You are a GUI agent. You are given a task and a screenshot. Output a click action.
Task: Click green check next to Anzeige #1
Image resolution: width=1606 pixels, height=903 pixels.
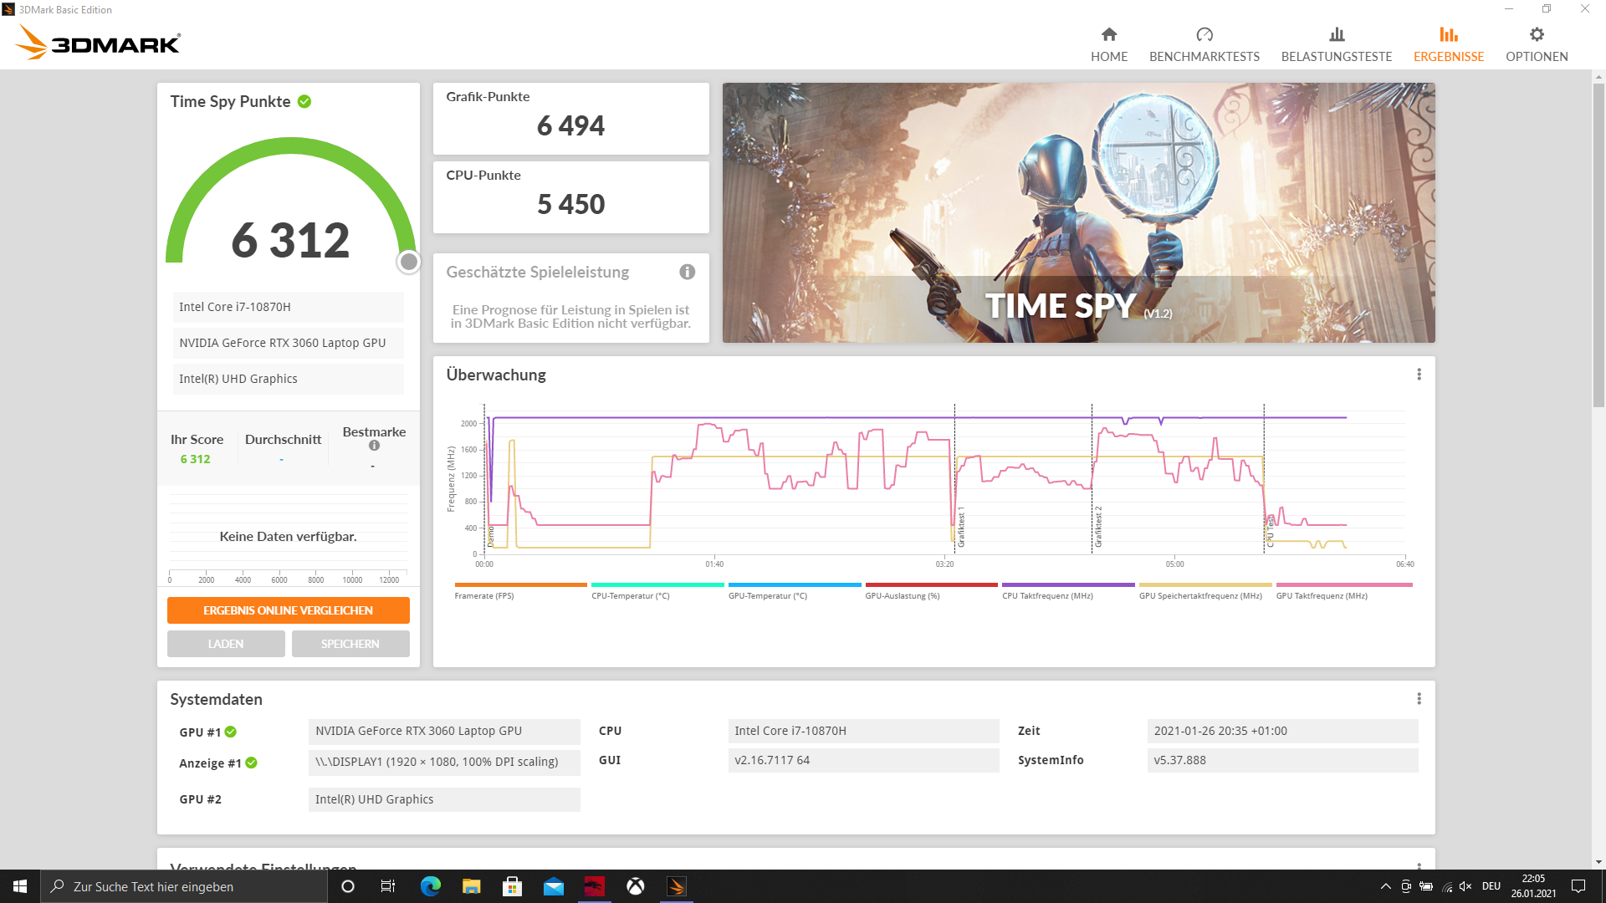coord(252,763)
